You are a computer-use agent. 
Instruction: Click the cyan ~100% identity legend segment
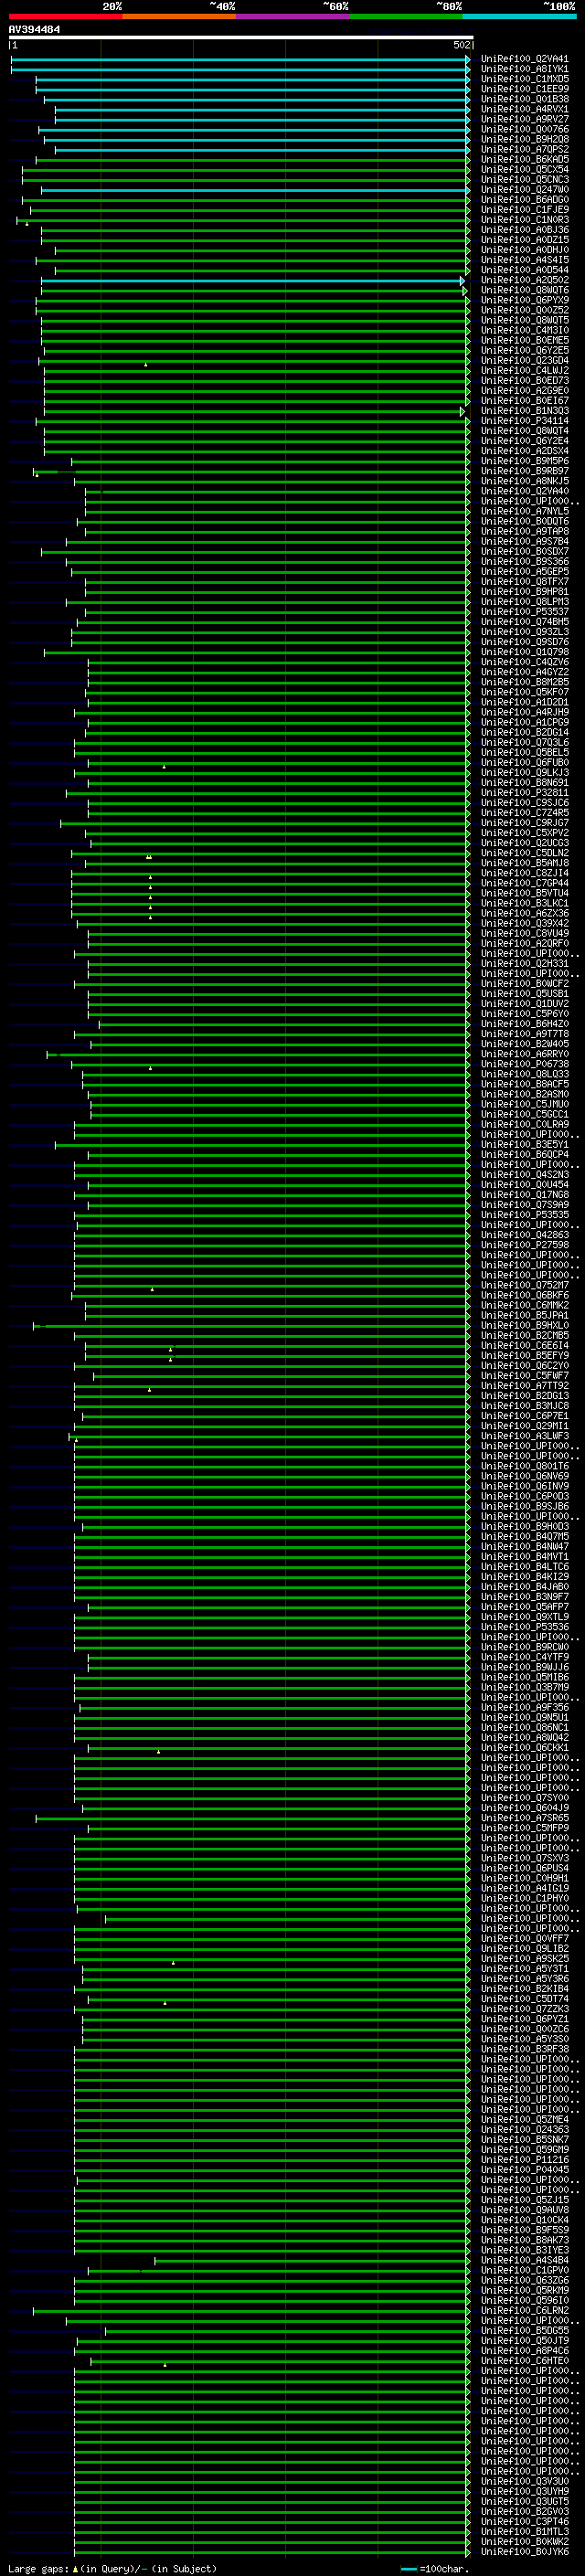[x=519, y=16]
